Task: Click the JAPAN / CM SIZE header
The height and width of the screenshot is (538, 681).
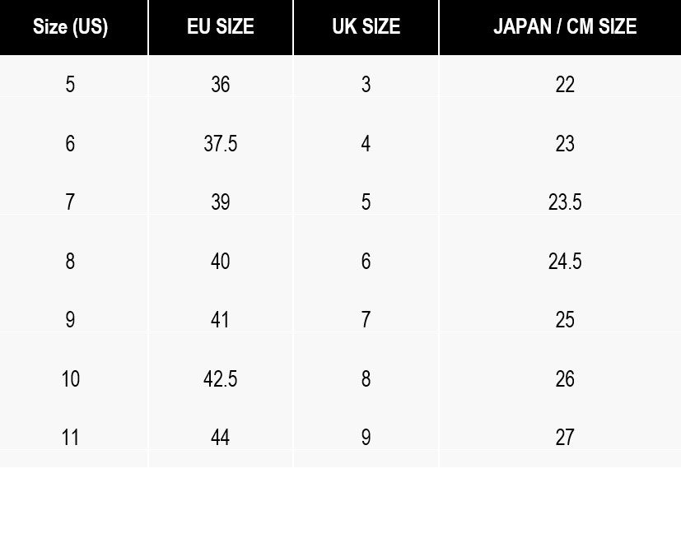Action: [565, 26]
